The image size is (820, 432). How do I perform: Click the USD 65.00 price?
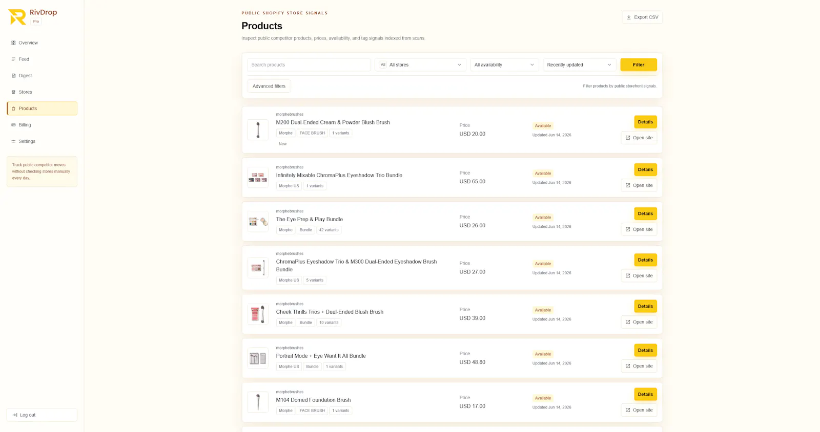pyautogui.click(x=473, y=182)
